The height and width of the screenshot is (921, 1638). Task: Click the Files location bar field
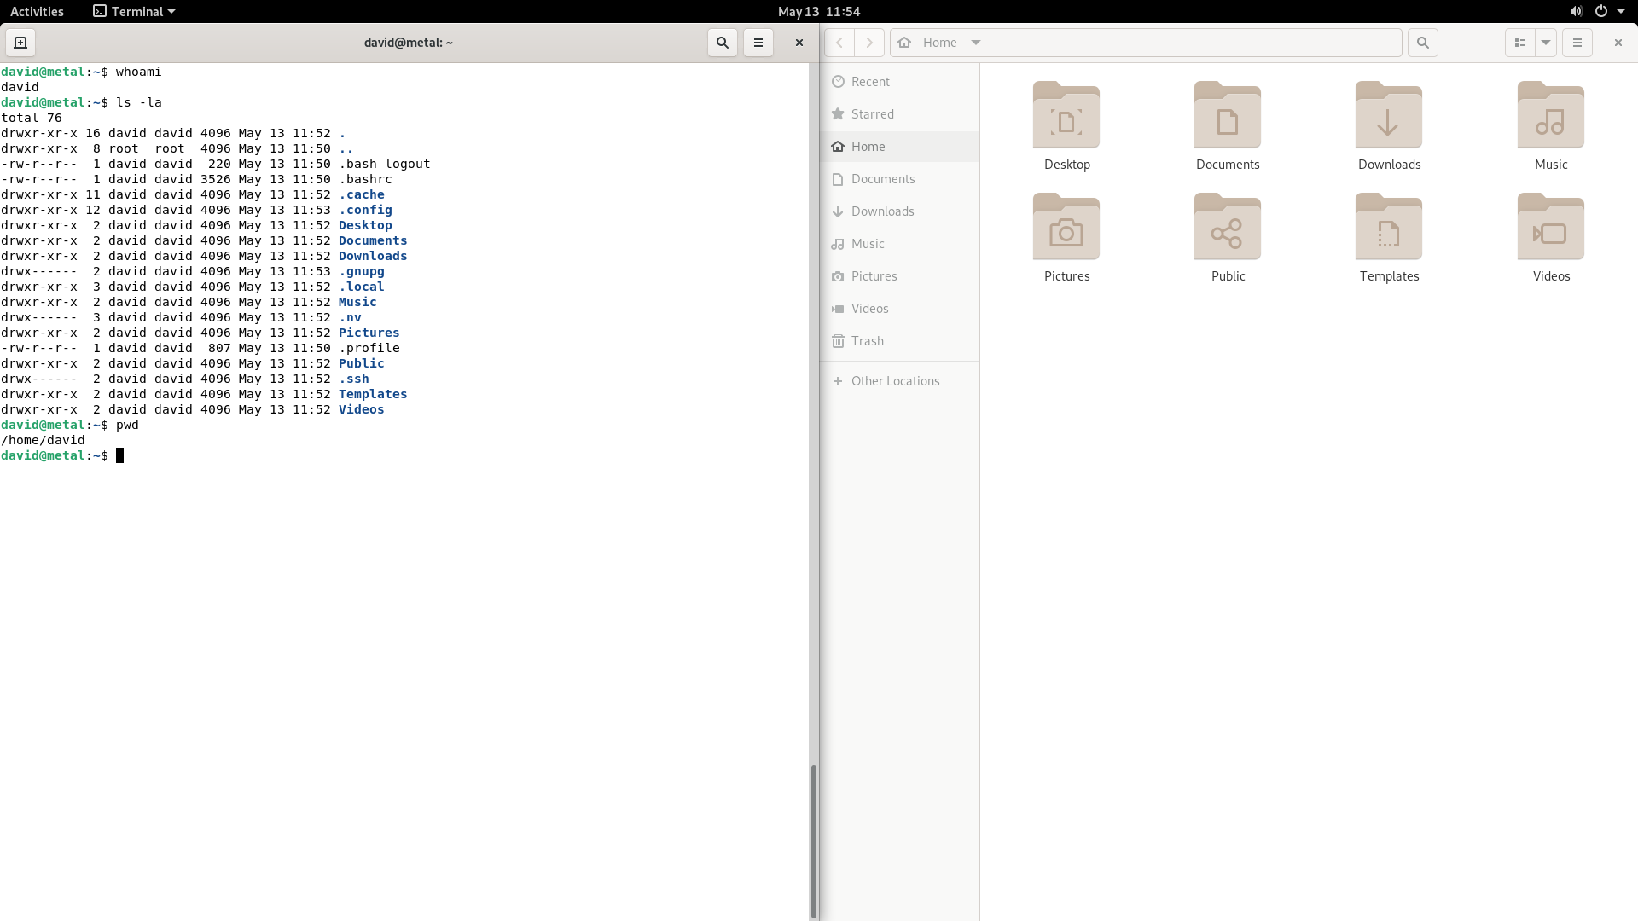[1195, 43]
